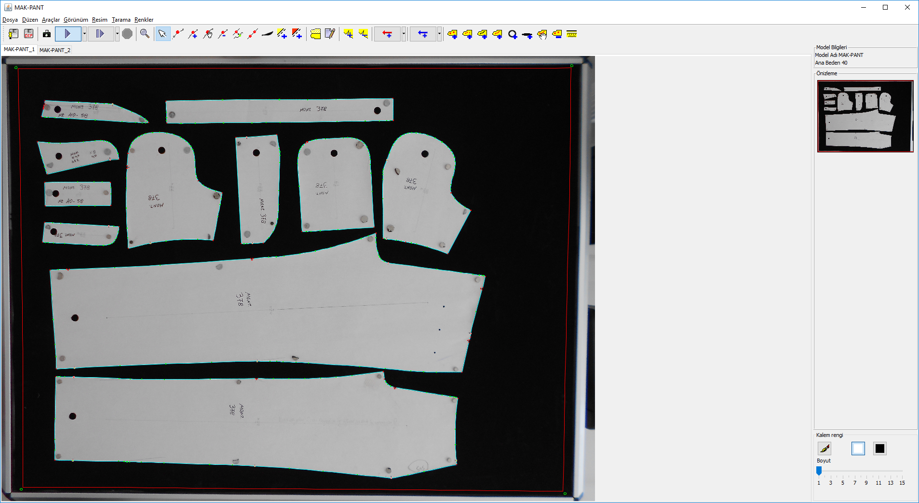Click the gray stop octagon button
Screen dimensions: 919x503
coord(127,34)
